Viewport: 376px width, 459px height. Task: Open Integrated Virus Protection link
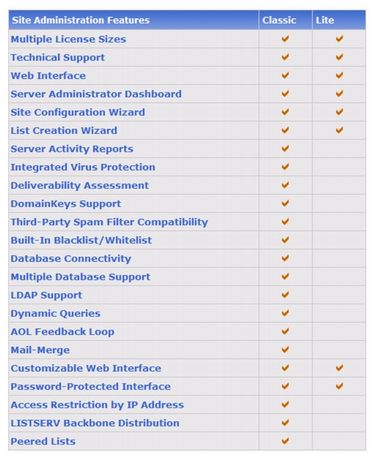pyautogui.click(x=83, y=167)
